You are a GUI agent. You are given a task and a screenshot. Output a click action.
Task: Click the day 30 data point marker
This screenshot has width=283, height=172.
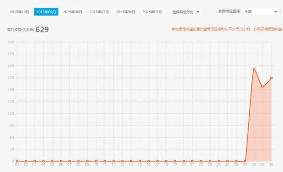(271, 78)
